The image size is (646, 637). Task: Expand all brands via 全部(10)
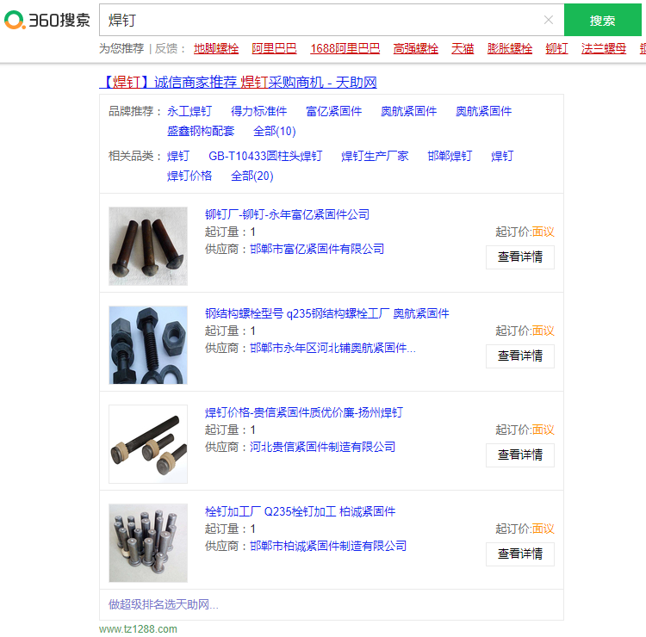click(274, 131)
